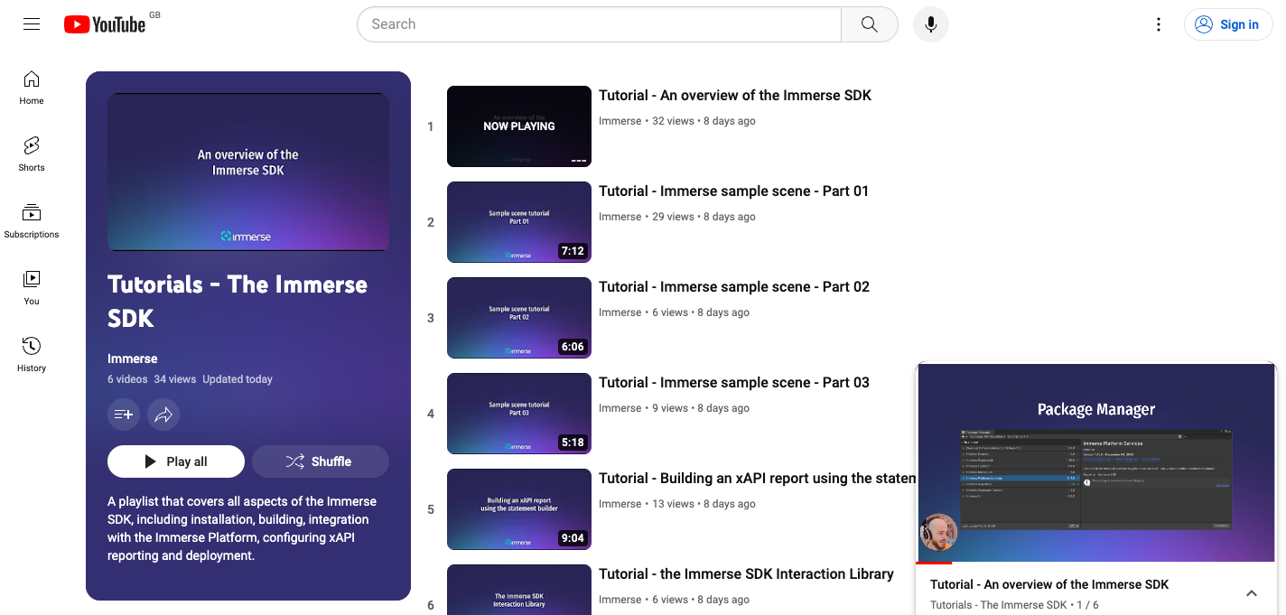Click the miniplayer video area
Viewport: 1286px width, 615px height.
click(x=1096, y=462)
